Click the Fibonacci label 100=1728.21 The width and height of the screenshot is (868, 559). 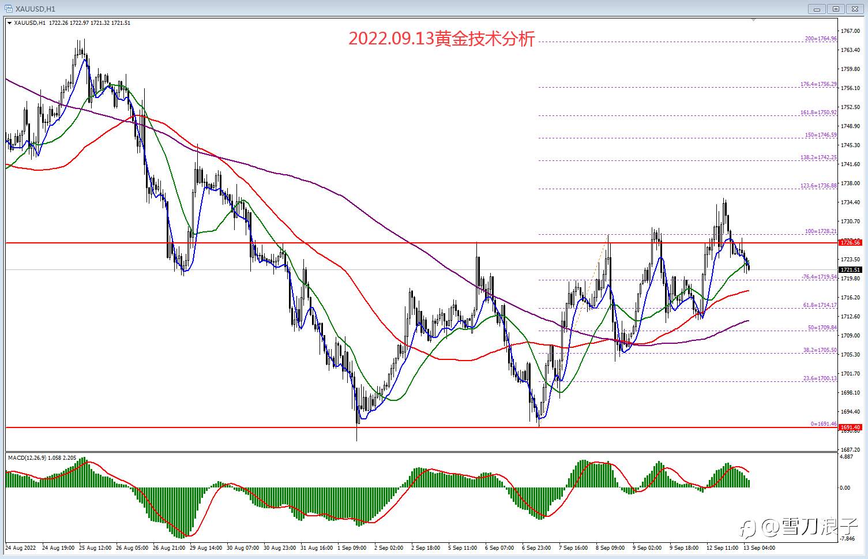(821, 231)
